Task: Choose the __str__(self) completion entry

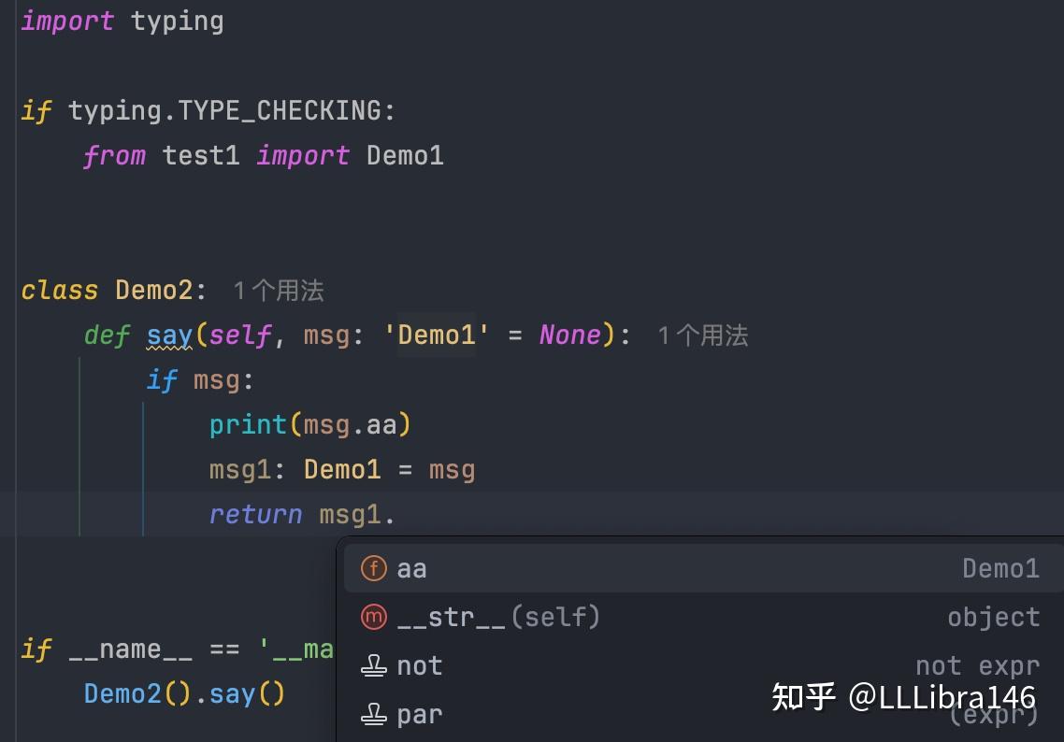Action: (704, 617)
